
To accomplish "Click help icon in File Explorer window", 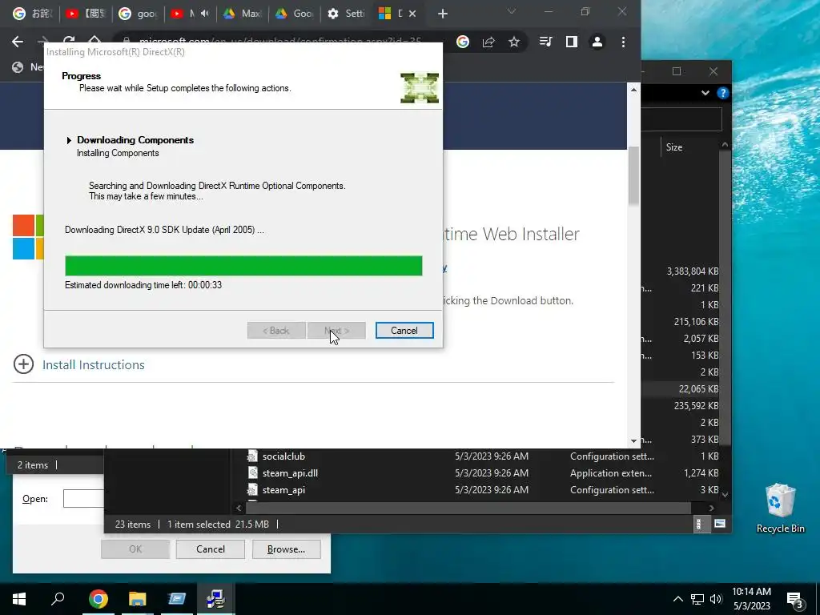I will pyautogui.click(x=723, y=93).
